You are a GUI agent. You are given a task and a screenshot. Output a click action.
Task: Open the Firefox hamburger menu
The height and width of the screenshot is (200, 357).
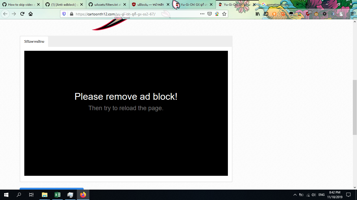click(352, 14)
